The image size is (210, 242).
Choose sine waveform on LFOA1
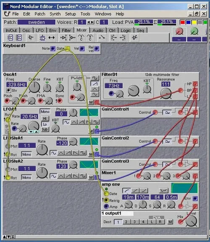66,122
